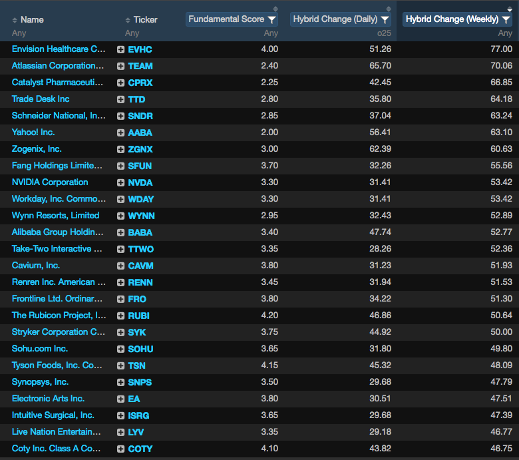Click the plus icon next to CPRX

(121, 83)
